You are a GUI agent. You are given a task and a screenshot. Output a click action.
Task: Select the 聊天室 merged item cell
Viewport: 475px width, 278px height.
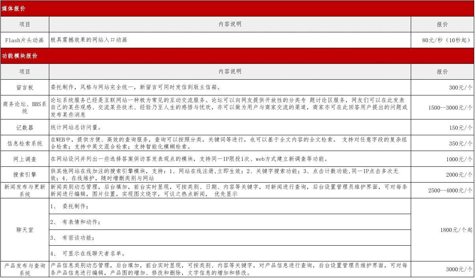tap(25, 230)
